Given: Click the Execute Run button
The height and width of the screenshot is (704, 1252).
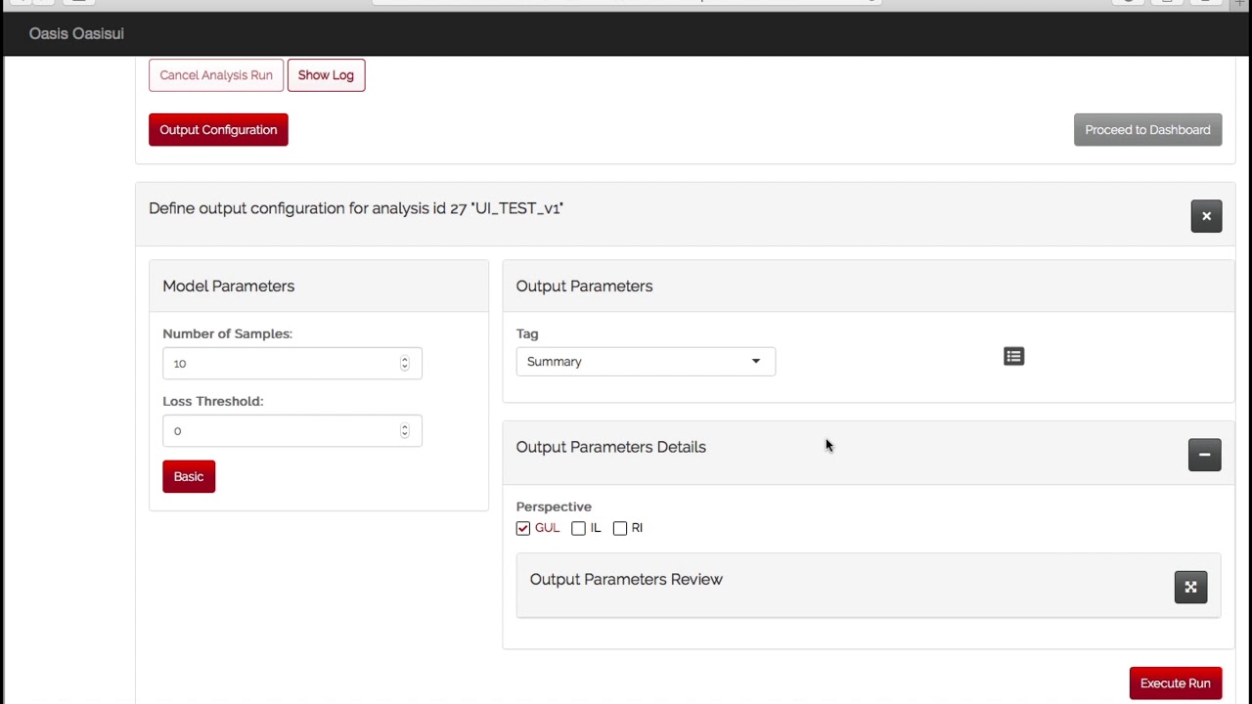Looking at the screenshot, I should [1175, 683].
